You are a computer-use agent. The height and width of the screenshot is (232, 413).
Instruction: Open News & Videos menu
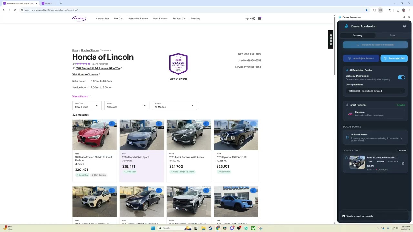(160, 18)
